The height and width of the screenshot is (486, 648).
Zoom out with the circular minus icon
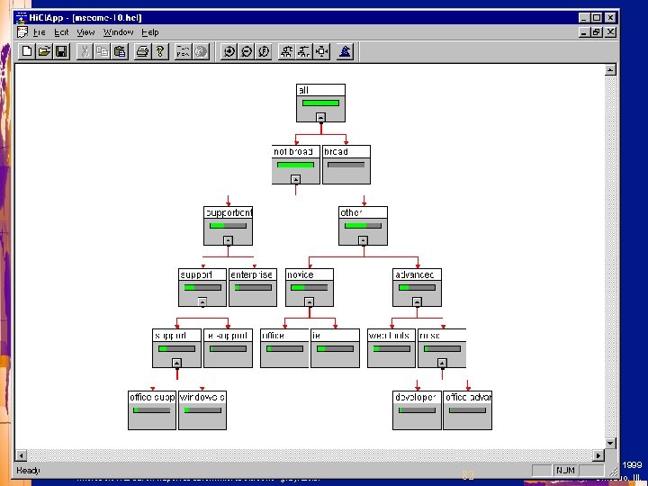pyautogui.click(x=247, y=51)
